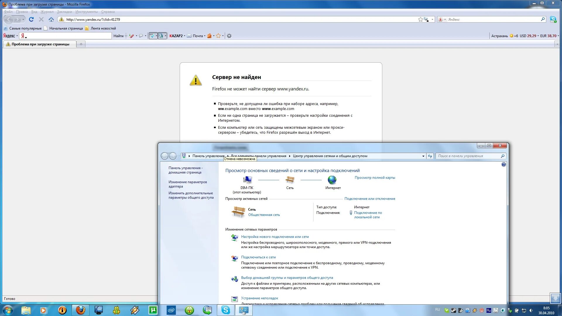
Task: Toggle the page translation toolbar button
Action: coord(161,36)
